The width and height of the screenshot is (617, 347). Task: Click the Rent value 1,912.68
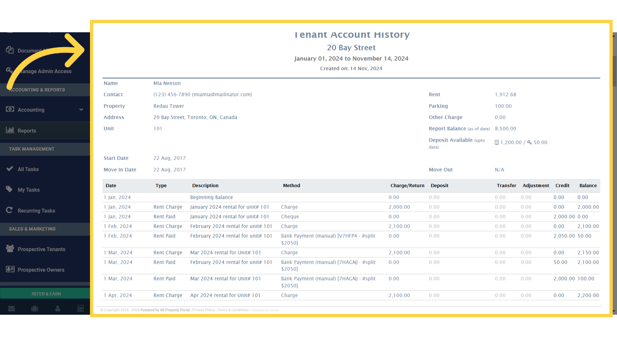[x=505, y=94]
